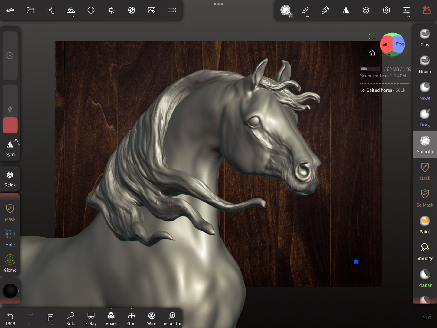Toggle the Grid display
Image resolution: width=437 pixels, height=328 pixels.
click(131, 319)
